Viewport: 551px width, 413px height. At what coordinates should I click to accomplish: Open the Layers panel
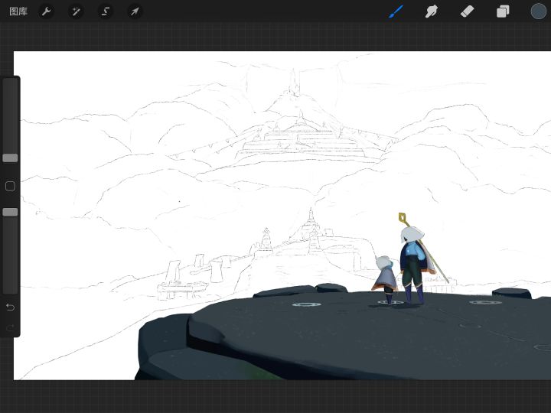[503, 11]
